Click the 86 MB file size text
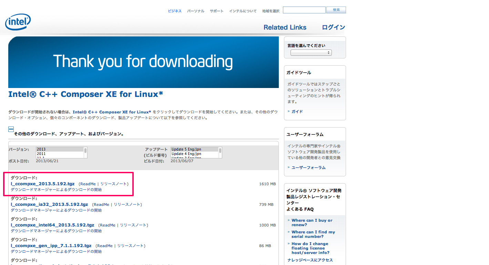 (265, 246)
